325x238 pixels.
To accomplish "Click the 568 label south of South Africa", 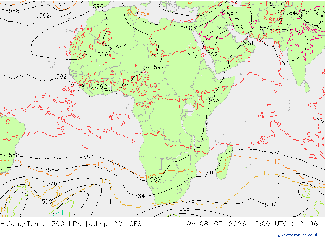I will pyautogui.click(x=185, y=208).
